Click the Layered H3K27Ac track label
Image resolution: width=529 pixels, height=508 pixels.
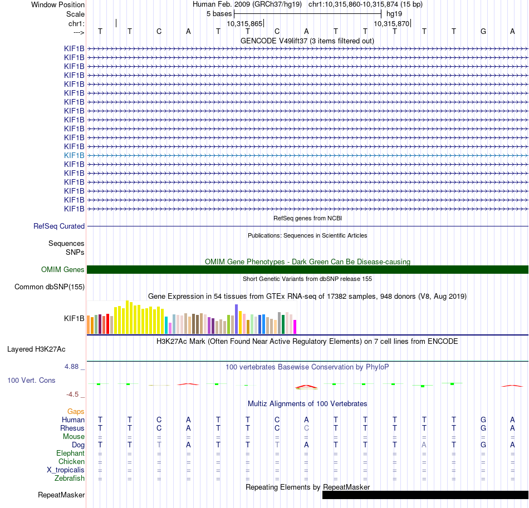[36, 349]
